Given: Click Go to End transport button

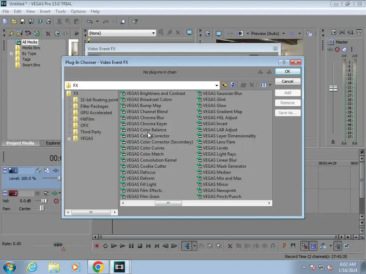Looking at the screenshot, I should pos(157,246).
